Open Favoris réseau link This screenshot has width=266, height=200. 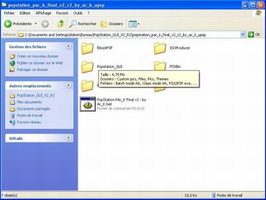pos(29,122)
